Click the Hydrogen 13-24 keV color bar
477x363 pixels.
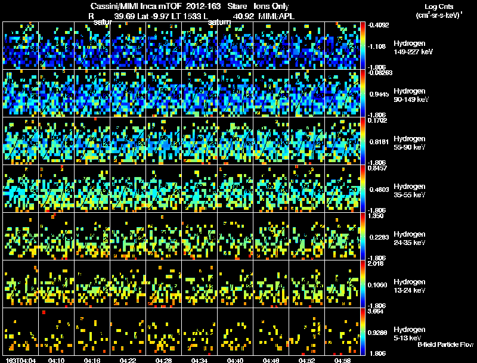tap(363, 284)
